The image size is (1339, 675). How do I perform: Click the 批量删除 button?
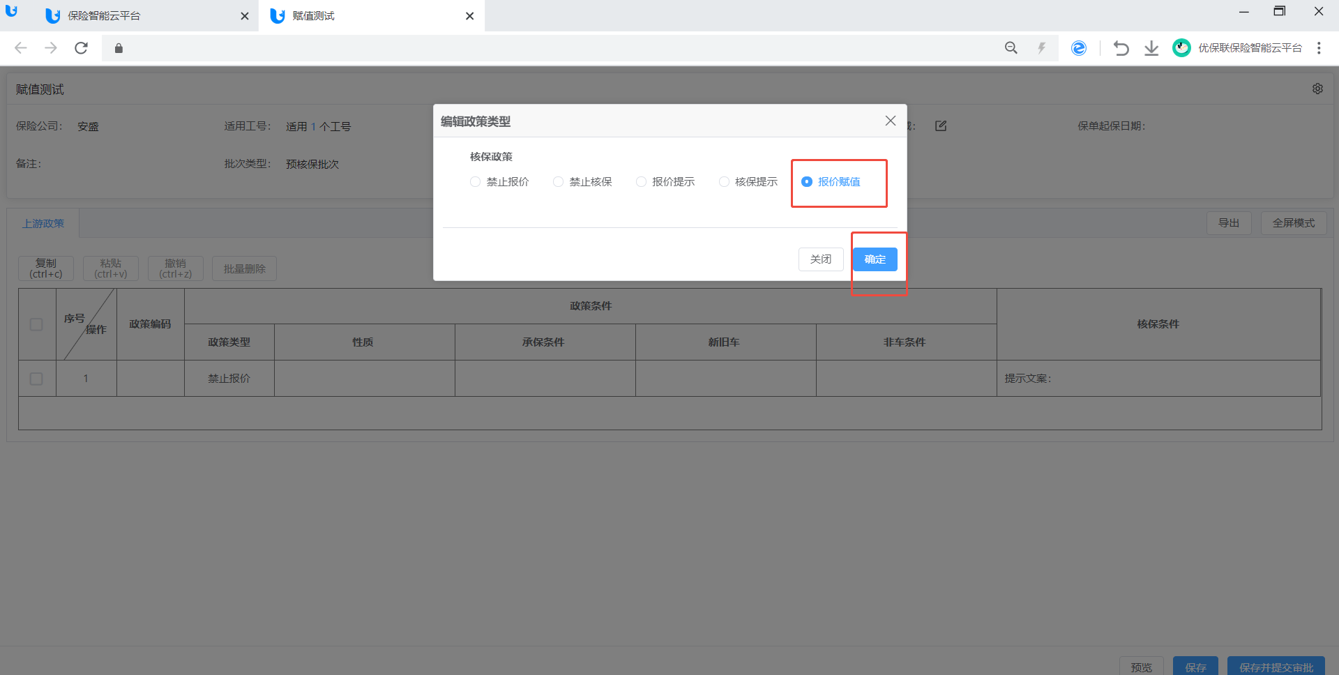(x=245, y=268)
